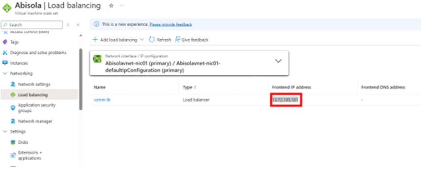Screen dimensions: 421x178
Task: Favorite this page with the star icon
Action: (111, 5)
